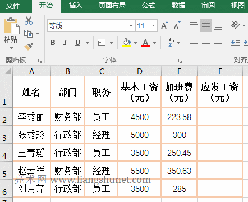The width and height of the screenshot is (248, 202).
Task: Expand the phonetic guide dropdown arrow
Action: click(x=178, y=43)
